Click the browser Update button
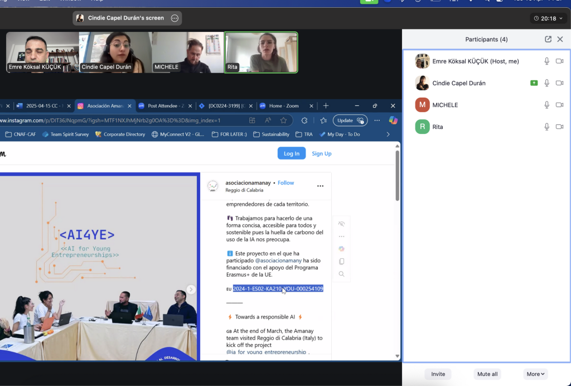 click(x=350, y=120)
